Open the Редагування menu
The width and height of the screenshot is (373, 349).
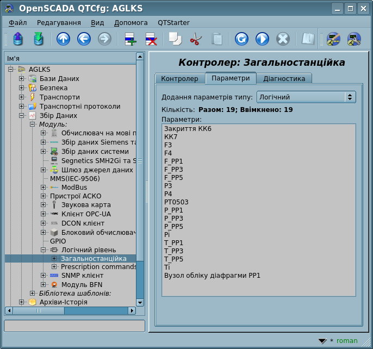(x=59, y=23)
